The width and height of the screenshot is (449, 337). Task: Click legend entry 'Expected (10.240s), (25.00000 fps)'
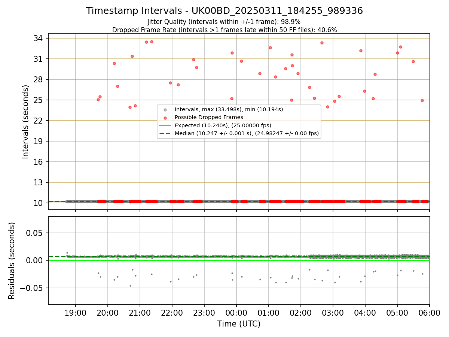[223, 125]
